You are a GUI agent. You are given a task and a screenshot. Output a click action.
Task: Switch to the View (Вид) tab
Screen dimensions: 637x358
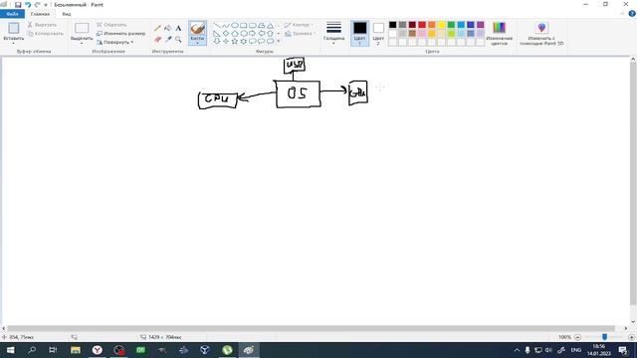67,14
